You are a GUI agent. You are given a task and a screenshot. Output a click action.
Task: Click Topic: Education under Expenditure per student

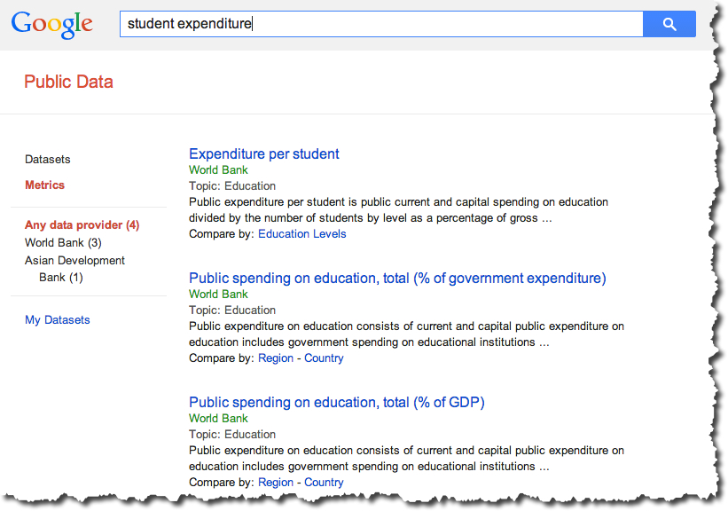(x=232, y=185)
